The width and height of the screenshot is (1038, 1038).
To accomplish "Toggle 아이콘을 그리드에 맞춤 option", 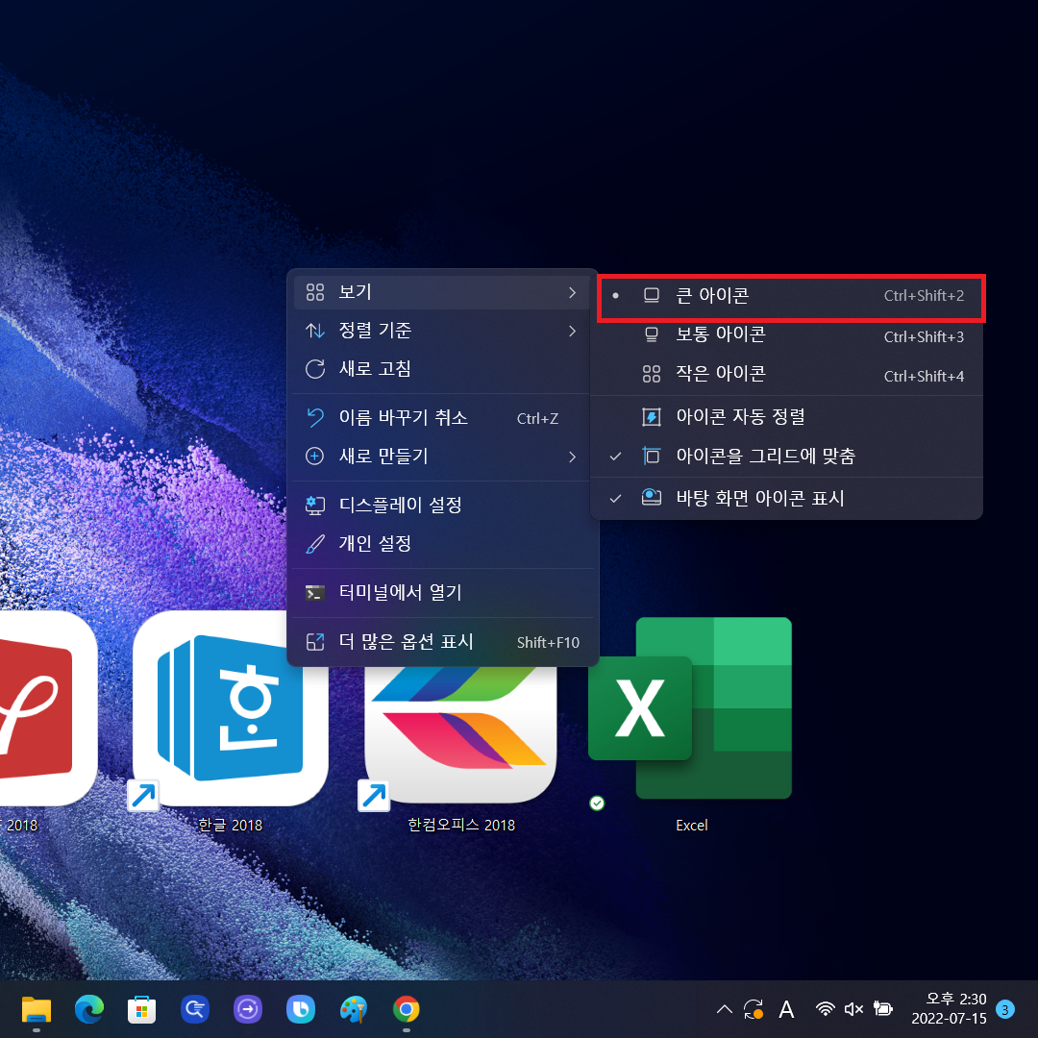I will [786, 456].
